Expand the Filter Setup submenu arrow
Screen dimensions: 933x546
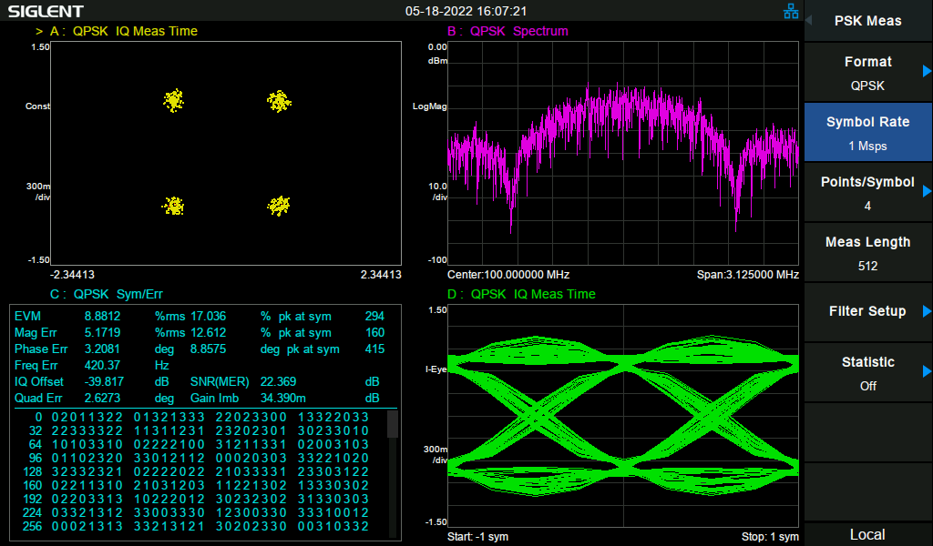[927, 310]
